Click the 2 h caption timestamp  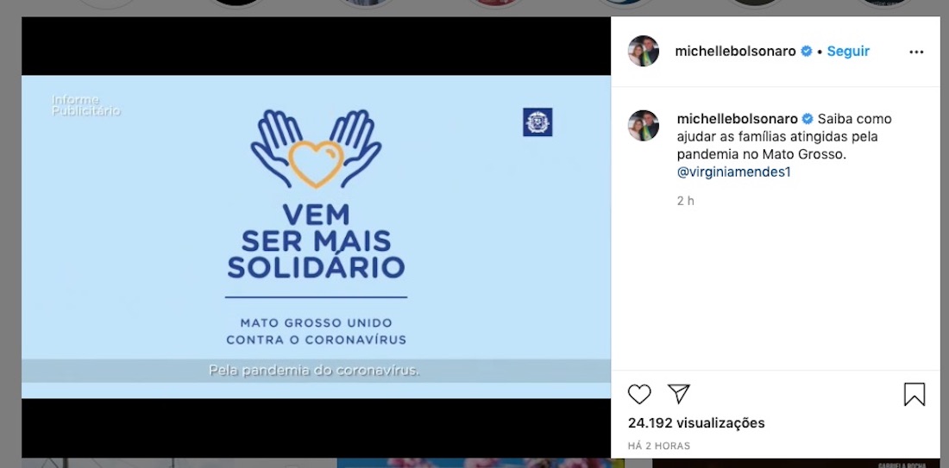coord(685,202)
